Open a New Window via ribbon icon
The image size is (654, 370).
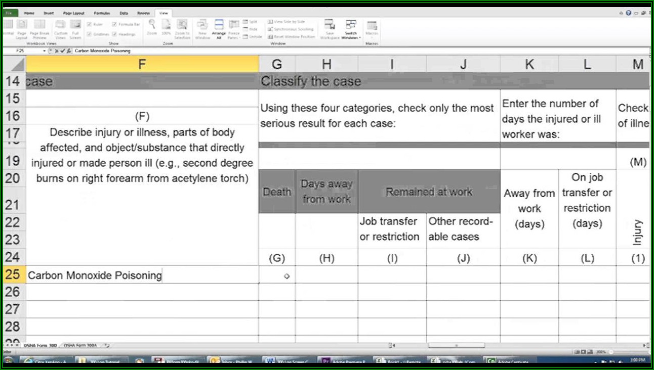[202, 25]
